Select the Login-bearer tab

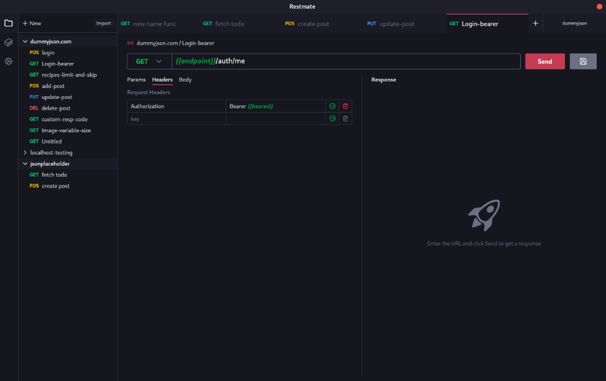point(487,24)
